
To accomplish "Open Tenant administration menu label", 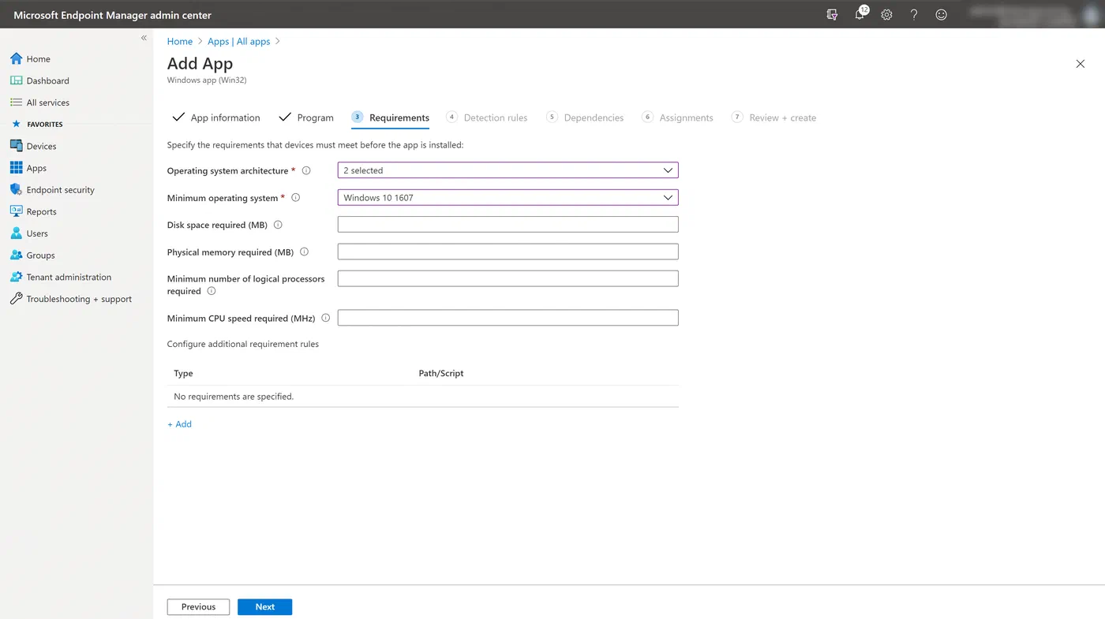I will coord(69,278).
